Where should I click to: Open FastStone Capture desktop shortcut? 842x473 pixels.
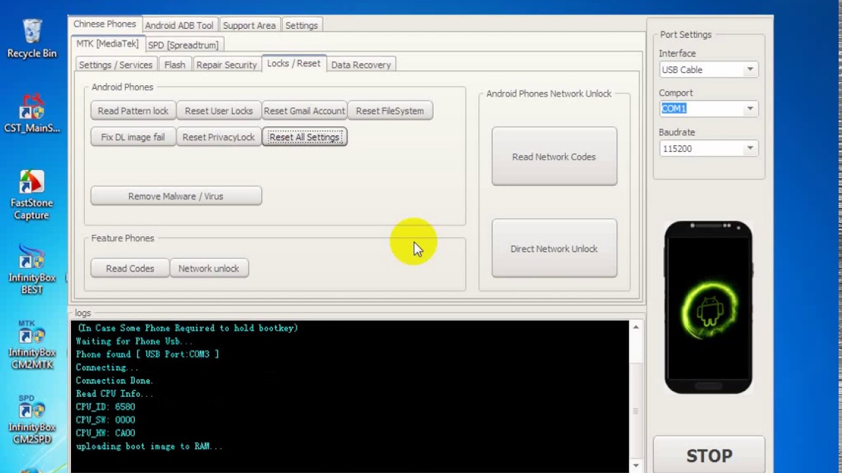pos(32,195)
